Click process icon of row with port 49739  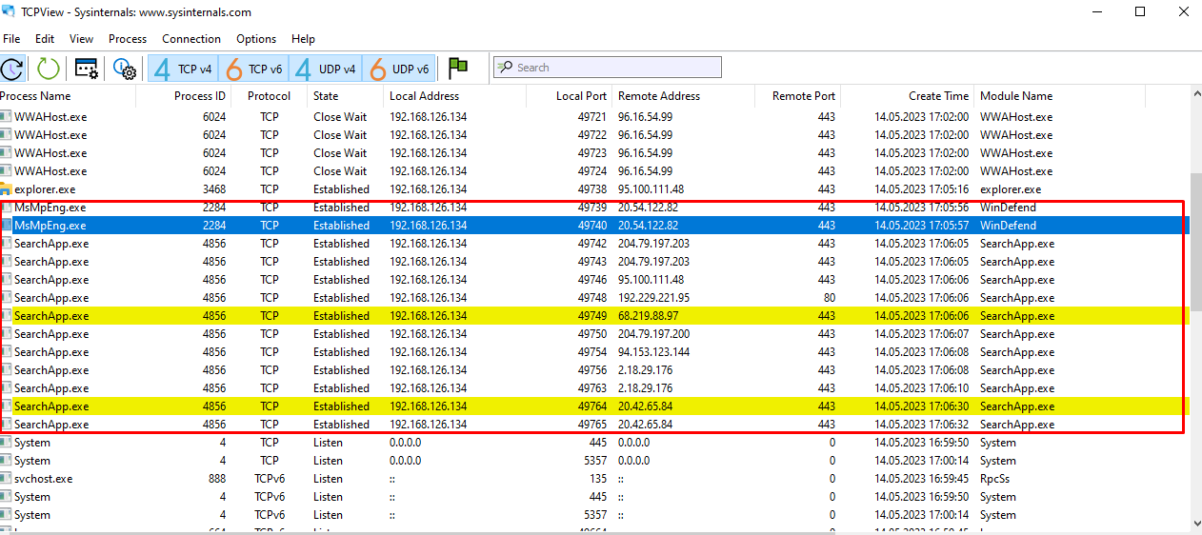(x=6, y=208)
